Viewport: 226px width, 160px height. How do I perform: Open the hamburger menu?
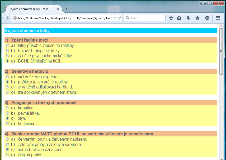[x=218, y=18]
